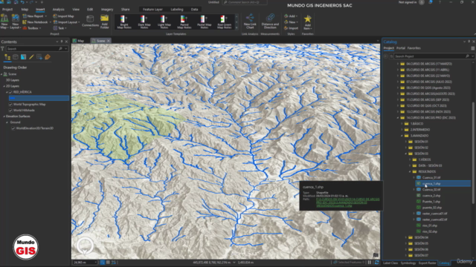The height and width of the screenshot is (267, 476).
Task: Toggle RED_HIDRICA layer visibility
Action: pyautogui.click(x=10, y=92)
